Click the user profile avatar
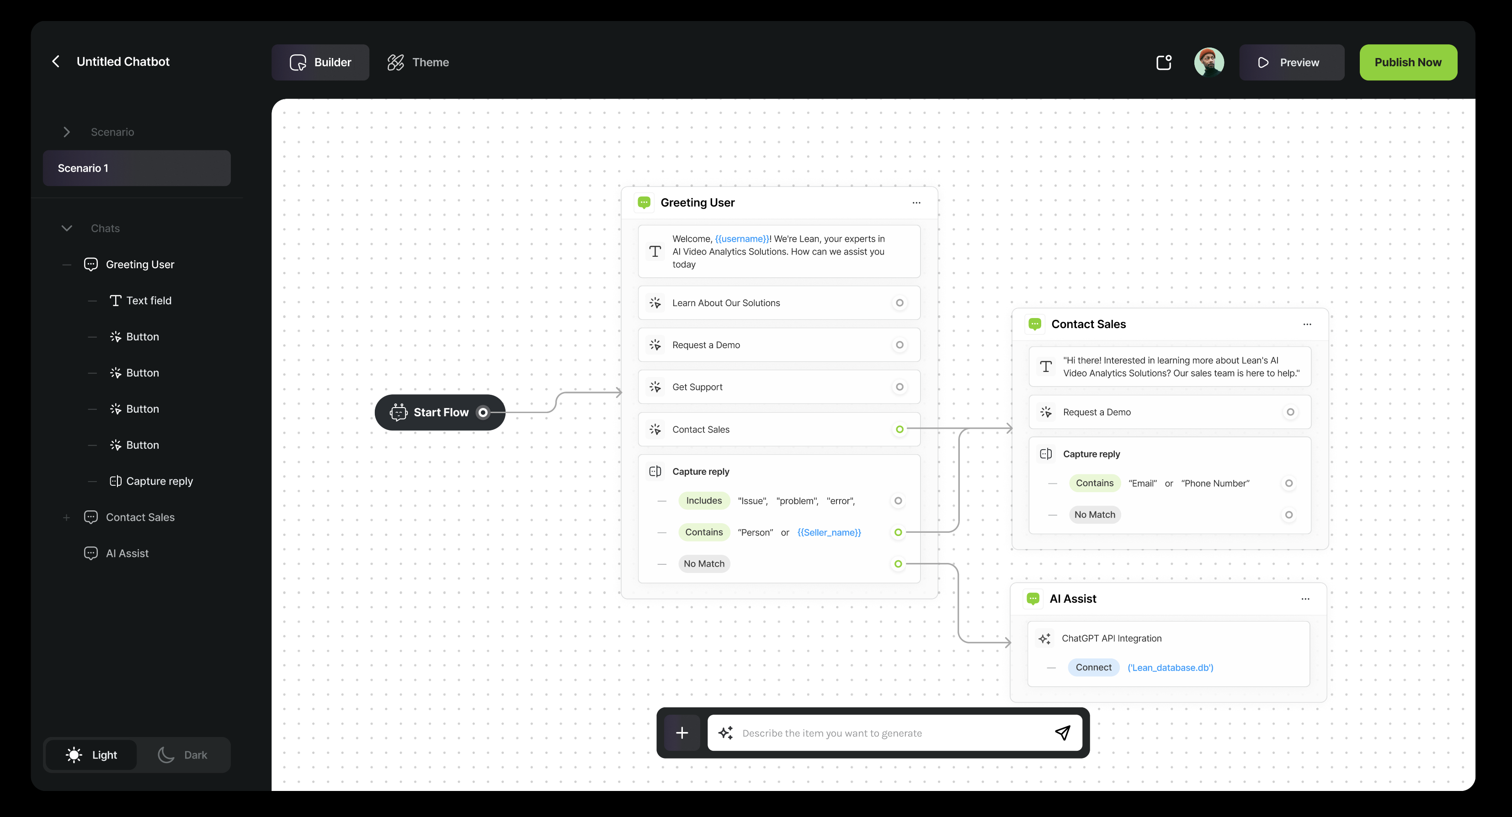This screenshot has width=1512, height=817. 1209,62
